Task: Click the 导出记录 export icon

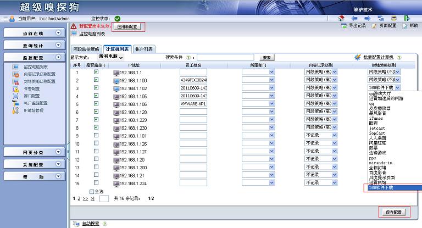Action: tap(343, 26)
